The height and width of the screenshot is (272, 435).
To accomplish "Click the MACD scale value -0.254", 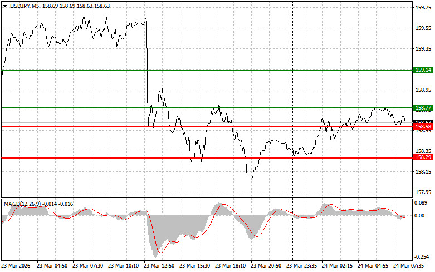I will click(422, 257).
